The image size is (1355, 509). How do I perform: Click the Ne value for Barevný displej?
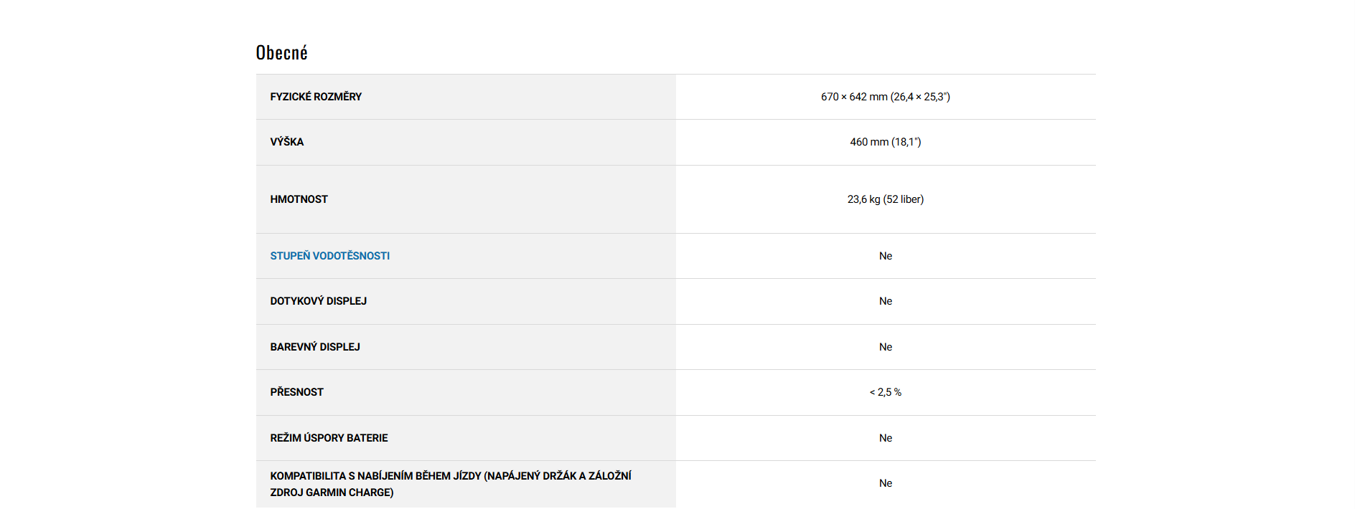(x=886, y=347)
